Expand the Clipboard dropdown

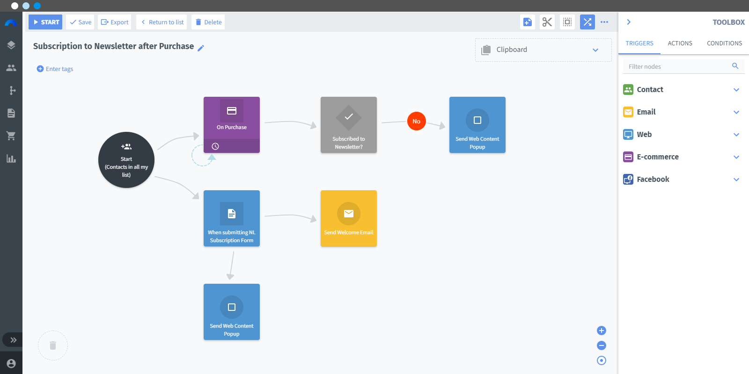[x=595, y=50]
